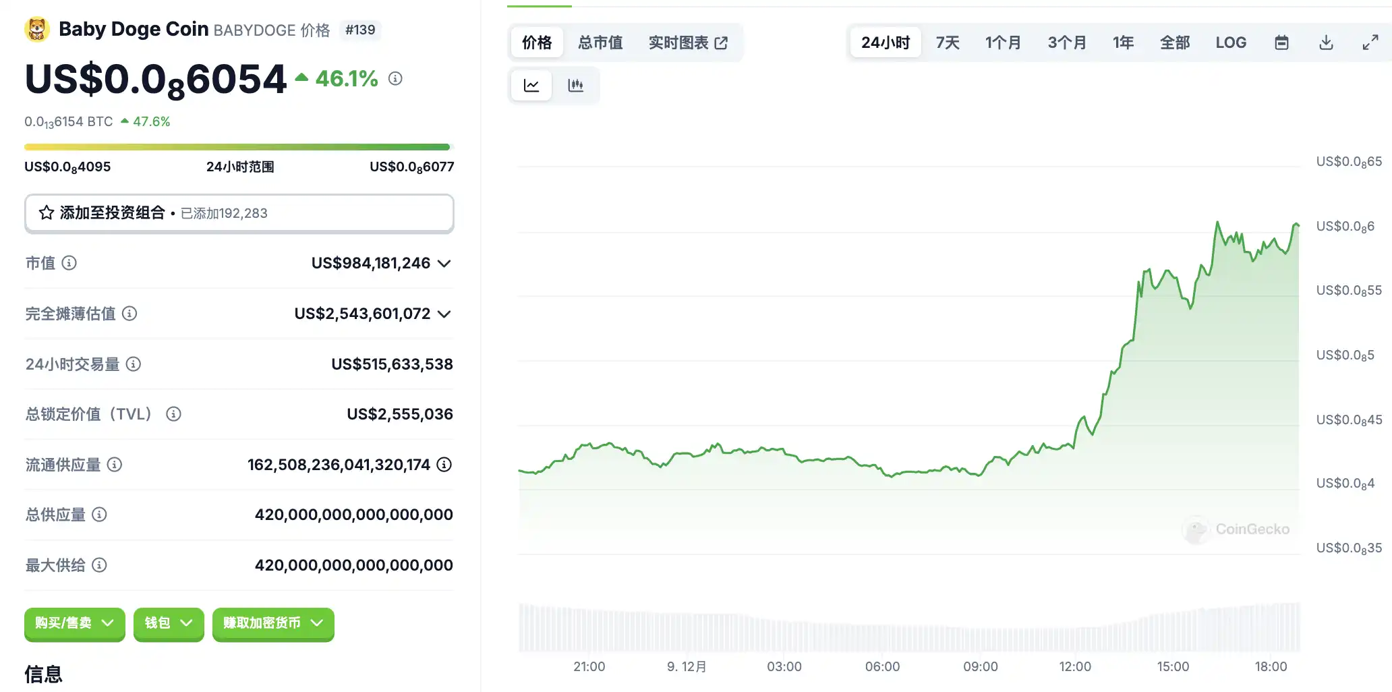This screenshot has width=1392, height=692.
Task: Open the 钱包 dropdown
Action: (169, 623)
